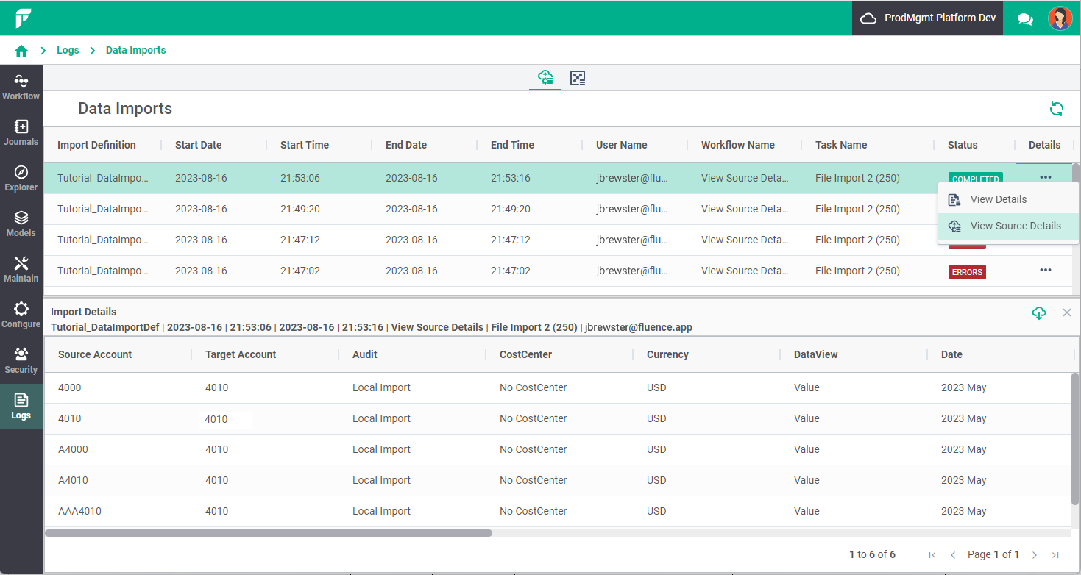Sort by the End Time column
The width and height of the screenshot is (1081, 575).
pos(512,145)
